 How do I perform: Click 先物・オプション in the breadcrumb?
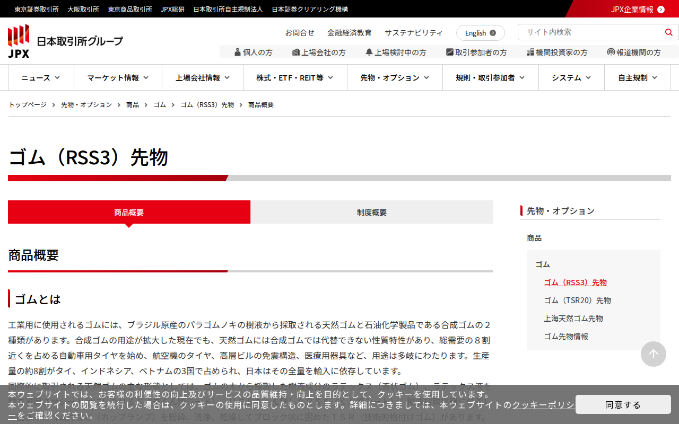(86, 105)
